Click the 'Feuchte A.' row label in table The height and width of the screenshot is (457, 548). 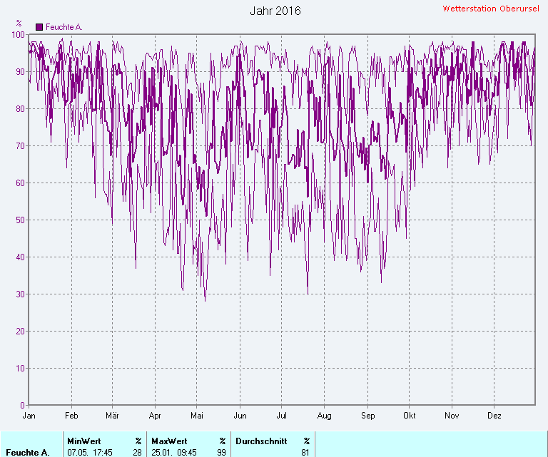(x=27, y=453)
